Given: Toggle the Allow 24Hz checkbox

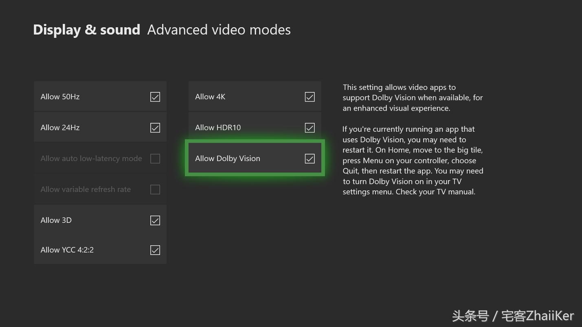Looking at the screenshot, I should coord(155,128).
